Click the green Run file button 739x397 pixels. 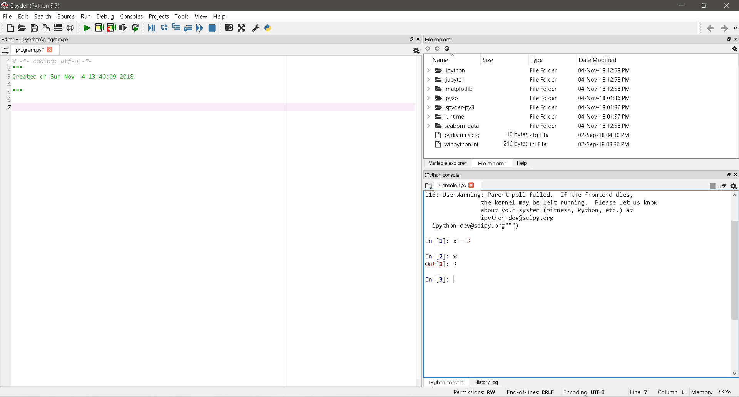point(87,28)
